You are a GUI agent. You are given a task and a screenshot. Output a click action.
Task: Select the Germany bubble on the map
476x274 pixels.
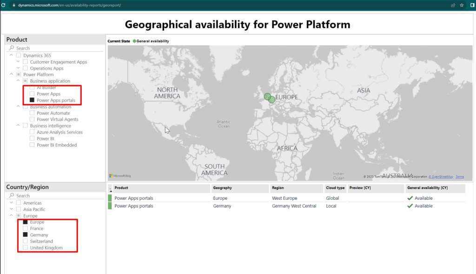click(x=272, y=99)
